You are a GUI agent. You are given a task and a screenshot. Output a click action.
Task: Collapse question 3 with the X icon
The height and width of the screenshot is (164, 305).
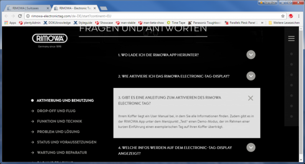pyautogui.click(x=251, y=98)
